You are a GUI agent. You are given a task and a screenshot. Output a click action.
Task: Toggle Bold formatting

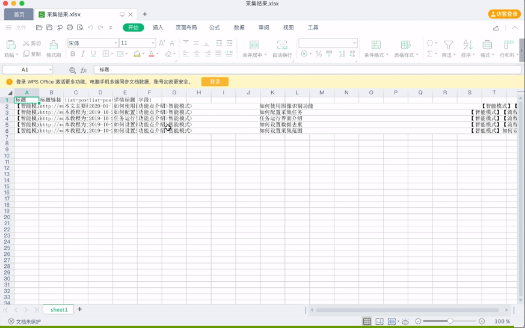73,54
